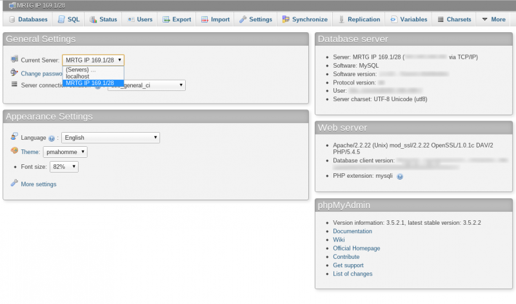Open the Variables tab

pyautogui.click(x=409, y=19)
